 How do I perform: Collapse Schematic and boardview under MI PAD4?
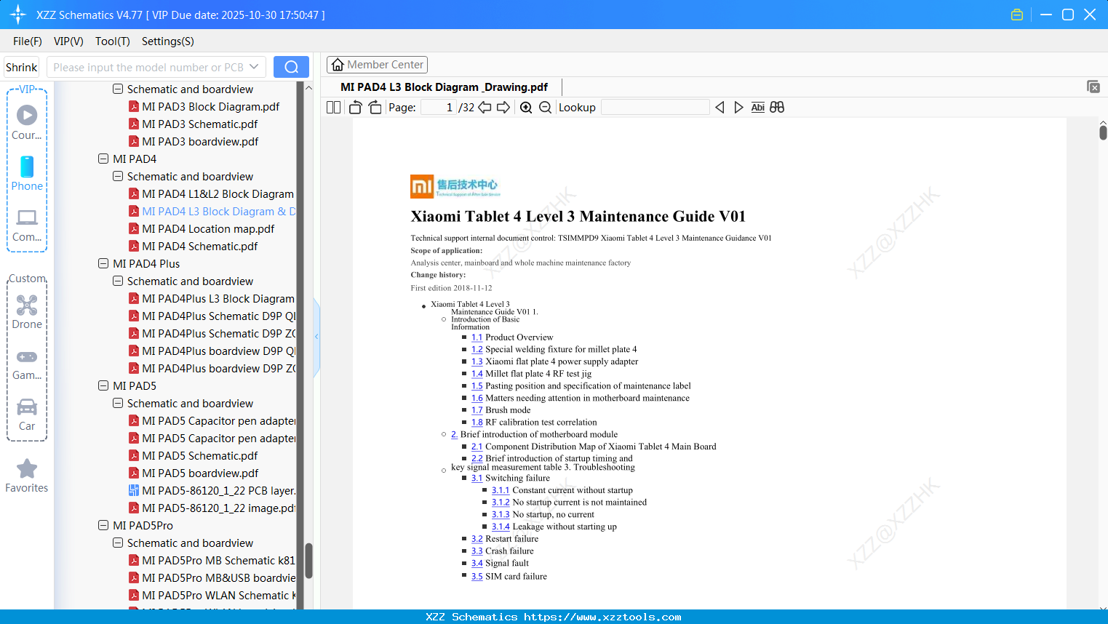118,176
